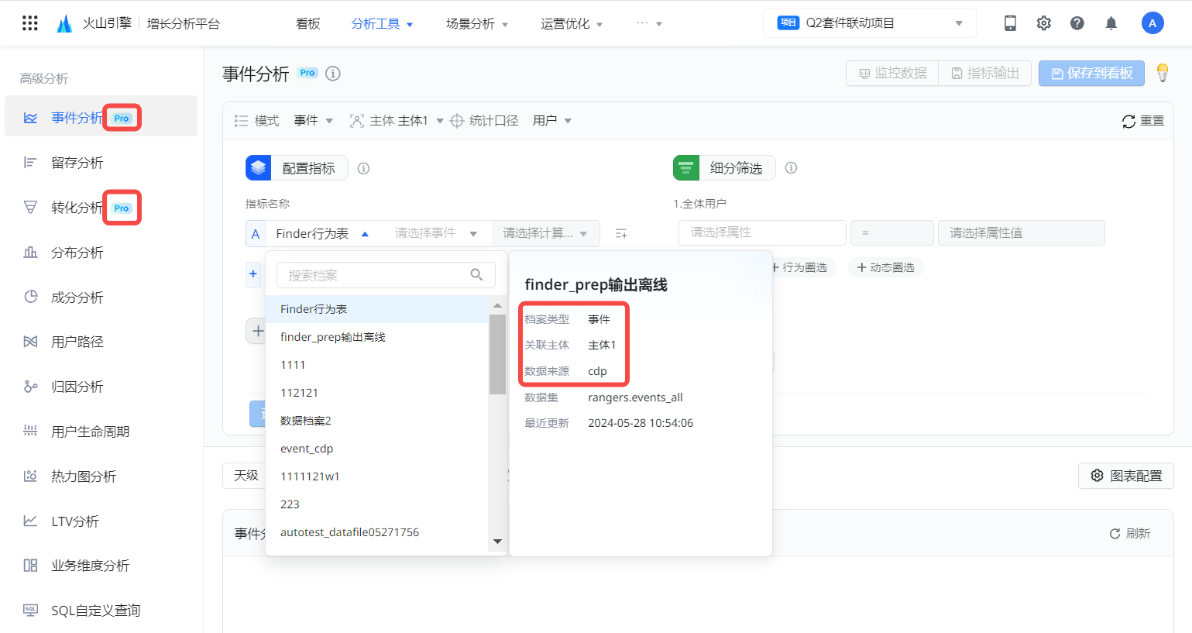
Task: Open the 运营优化 navigation menu
Action: [x=572, y=24]
